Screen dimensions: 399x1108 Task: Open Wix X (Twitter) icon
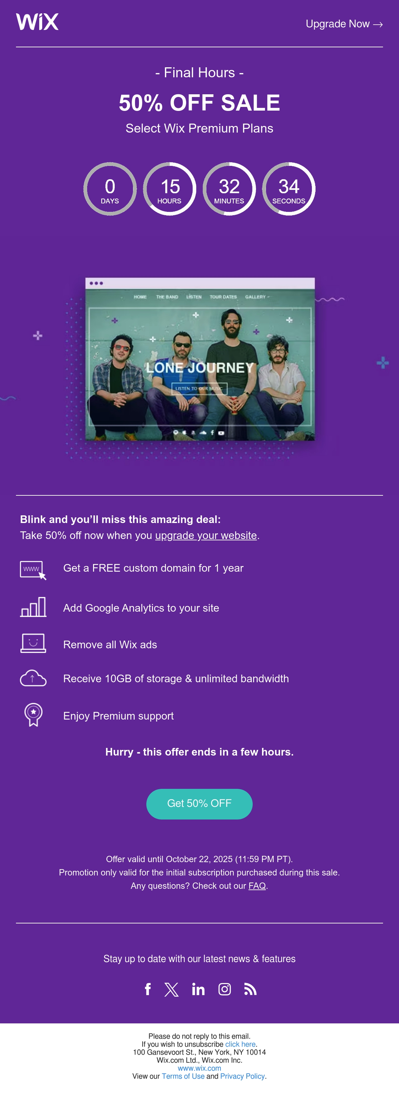(x=171, y=989)
